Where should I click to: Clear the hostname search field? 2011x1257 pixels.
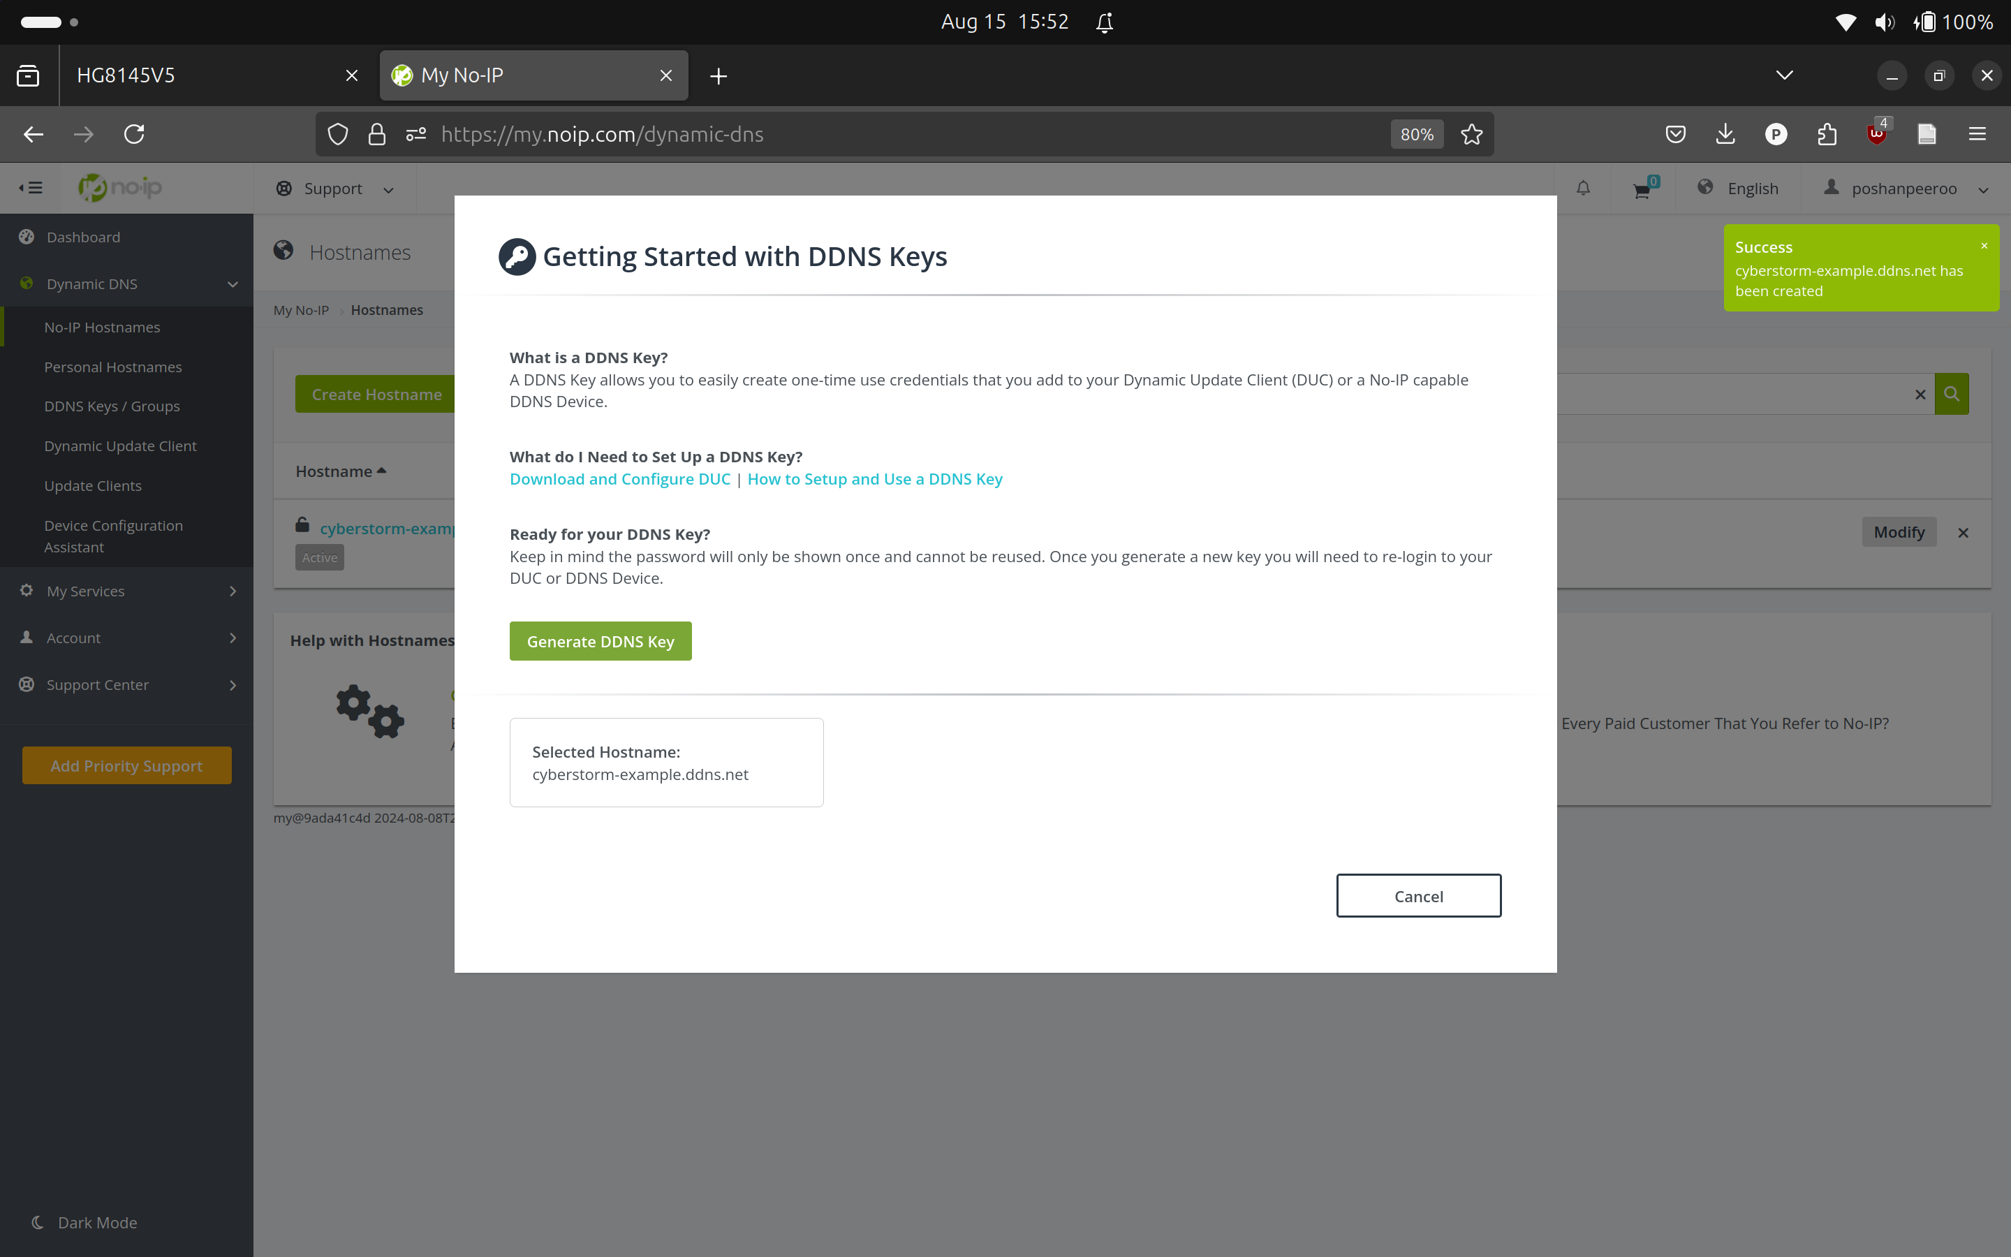pos(1920,394)
